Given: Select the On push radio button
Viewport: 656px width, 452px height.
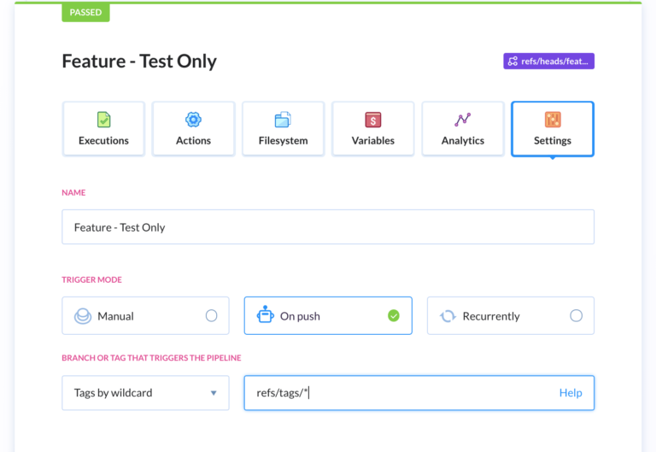Looking at the screenshot, I should [x=394, y=316].
